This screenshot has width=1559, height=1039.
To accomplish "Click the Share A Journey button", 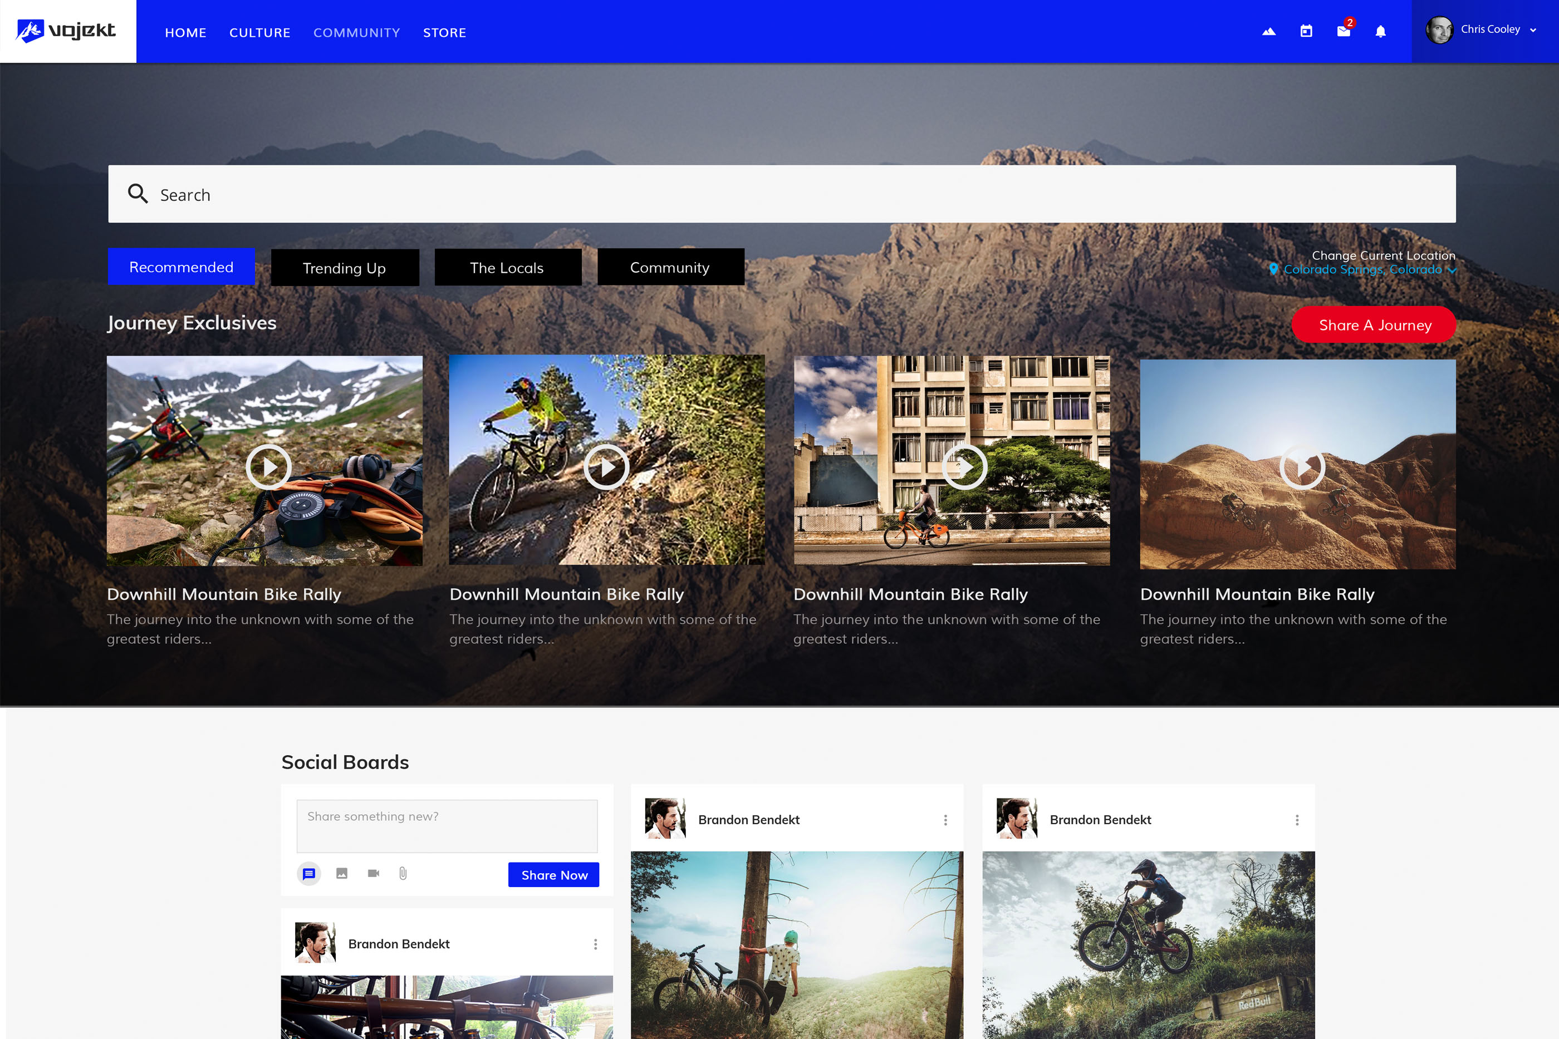I will (1374, 324).
